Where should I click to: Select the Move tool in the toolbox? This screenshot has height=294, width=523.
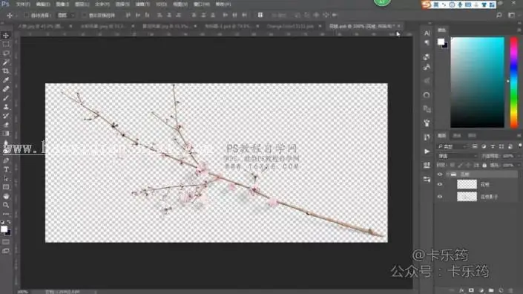pos(6,35)
